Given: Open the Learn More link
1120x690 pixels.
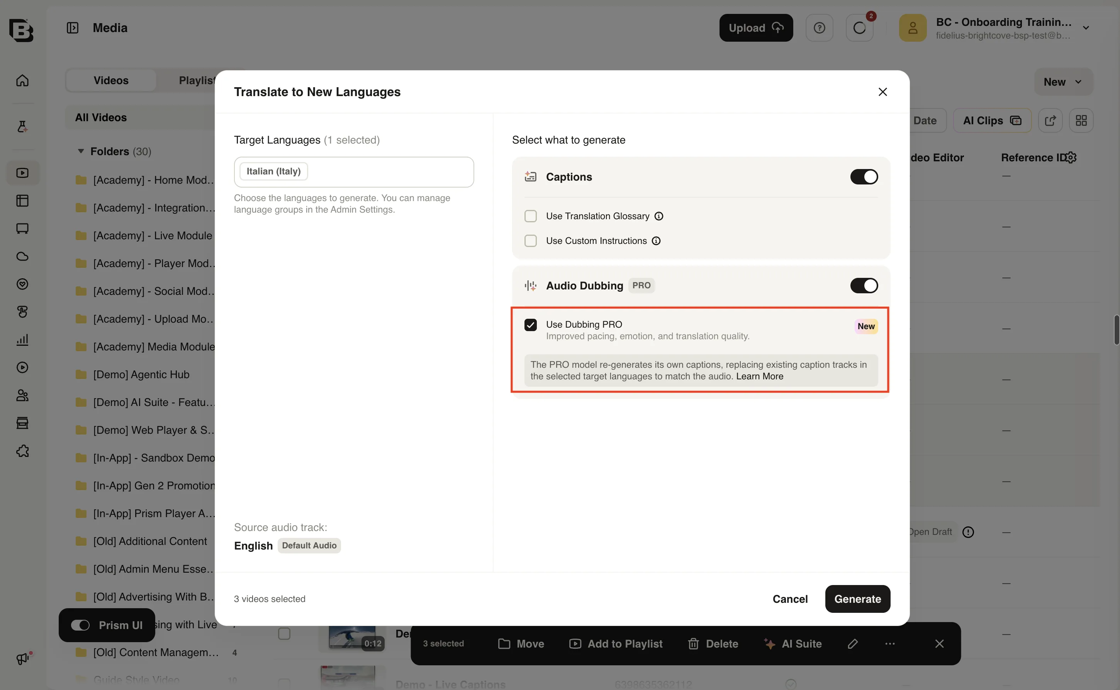Looking at the screenshot, I should pyautogui.click(x=760, y=377).
